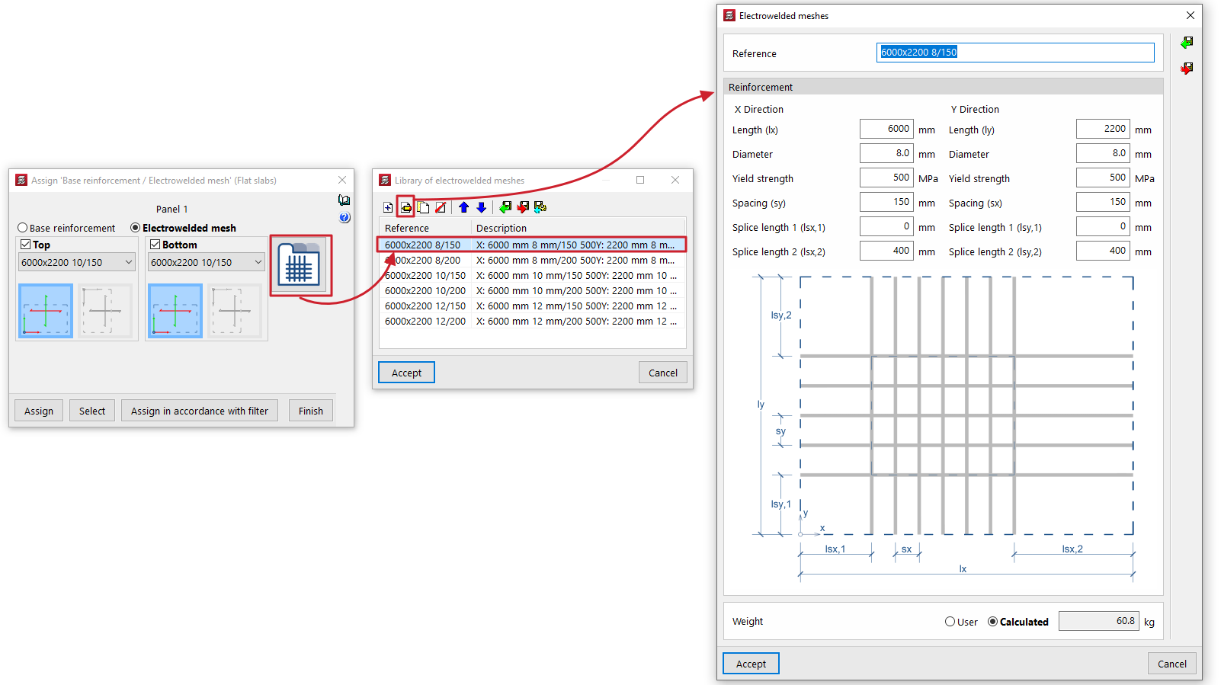1221x685 pixels.
Task: Click Accept in the Electrowelded meshes dialog
Action: [x=752, y=664]
